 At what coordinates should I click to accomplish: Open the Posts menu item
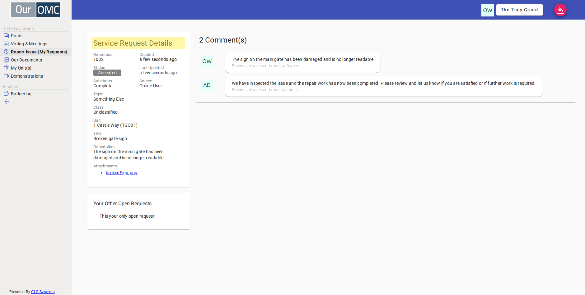pos(36,36)
